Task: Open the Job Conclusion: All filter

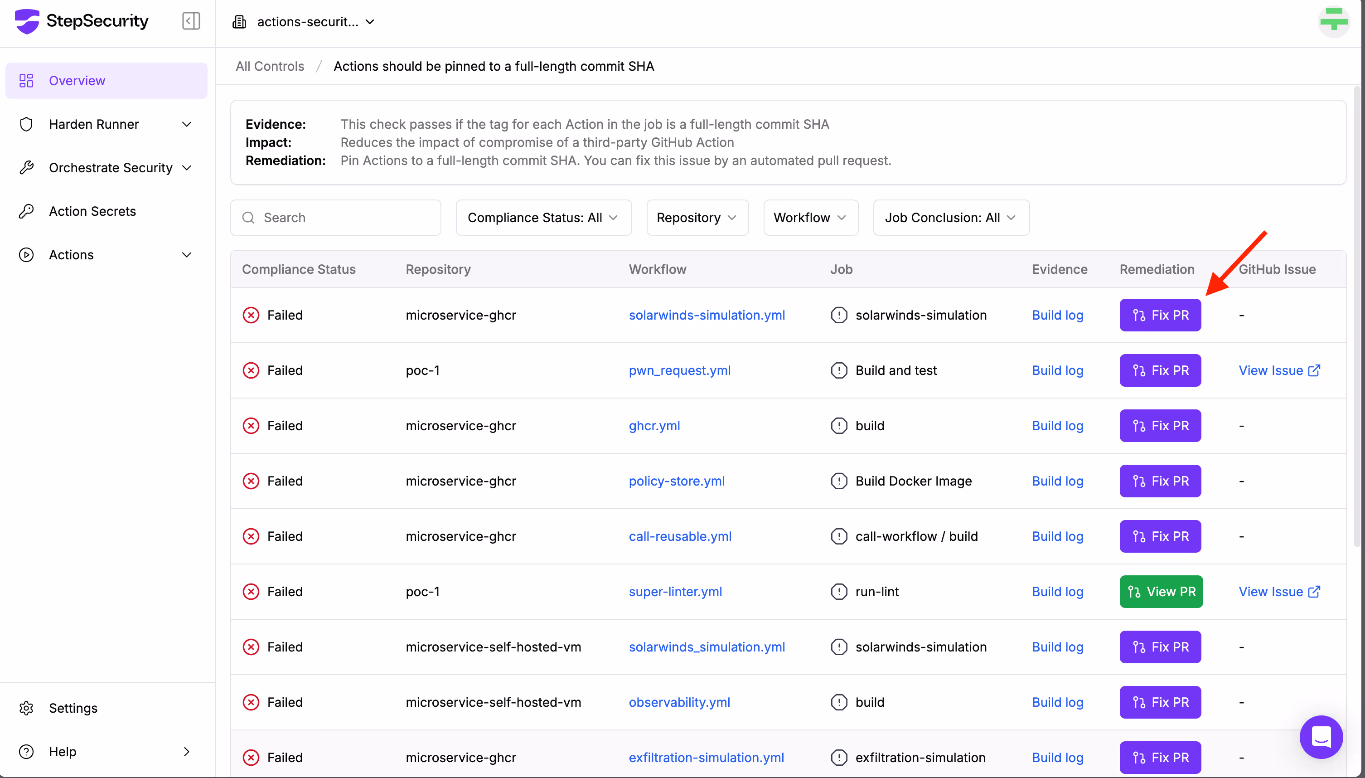Action: 951,218
